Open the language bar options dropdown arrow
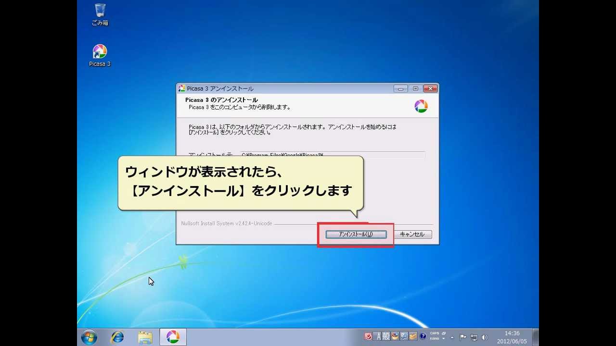The width and height of the screenshot is (616, 346). point(444,339)
